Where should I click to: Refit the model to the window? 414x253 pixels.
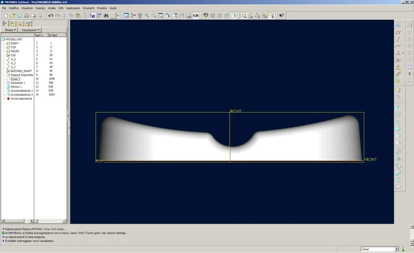pos(160,15)
